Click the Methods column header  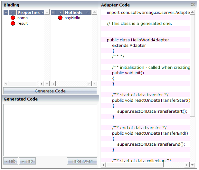click(77, 12)
